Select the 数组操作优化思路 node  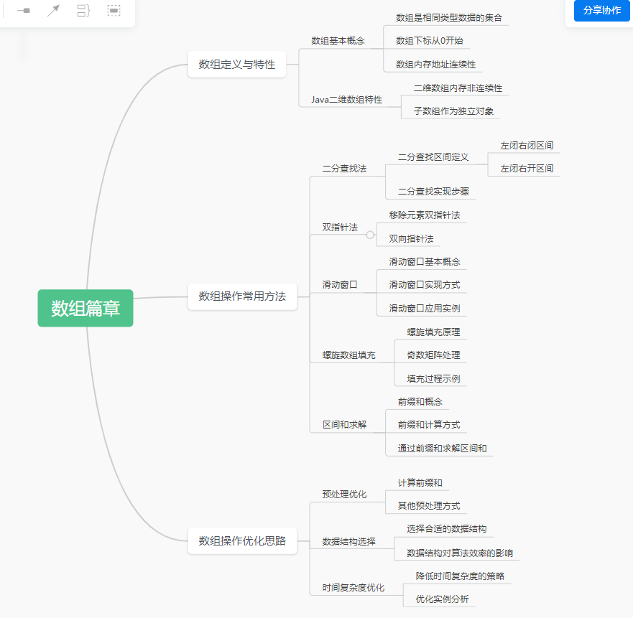coord(242,541)
